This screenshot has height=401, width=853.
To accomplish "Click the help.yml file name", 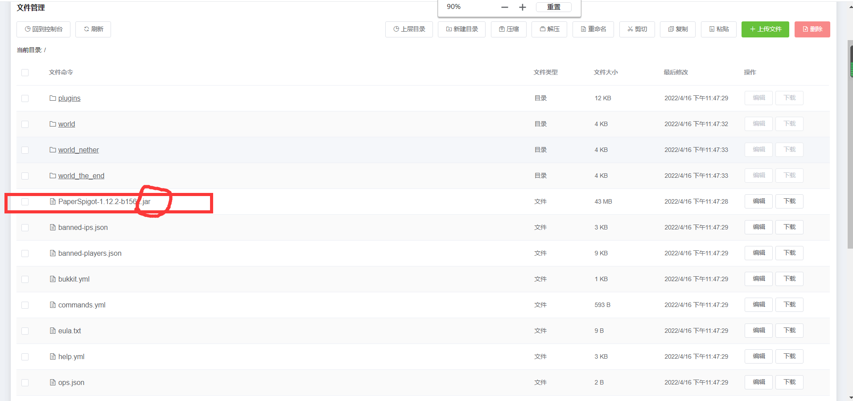I will (x=71, y=357).
